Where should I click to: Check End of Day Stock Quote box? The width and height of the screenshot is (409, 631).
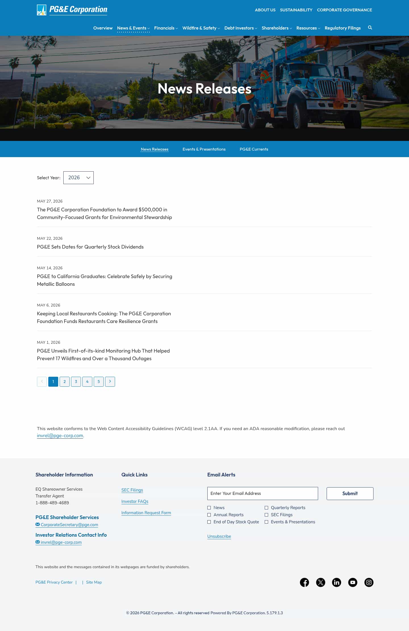point(209,522)
